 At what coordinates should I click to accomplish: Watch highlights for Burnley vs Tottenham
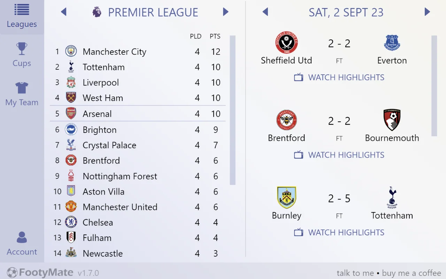[x=339, y=232]
